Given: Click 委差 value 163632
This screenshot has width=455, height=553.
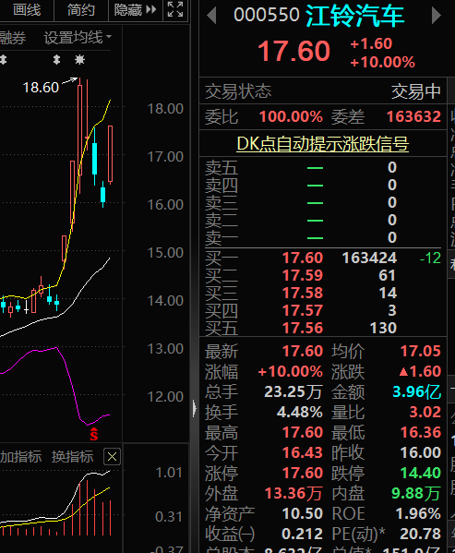Looking at the screenshot, I should pyautogui.click(x=413, y=116).
